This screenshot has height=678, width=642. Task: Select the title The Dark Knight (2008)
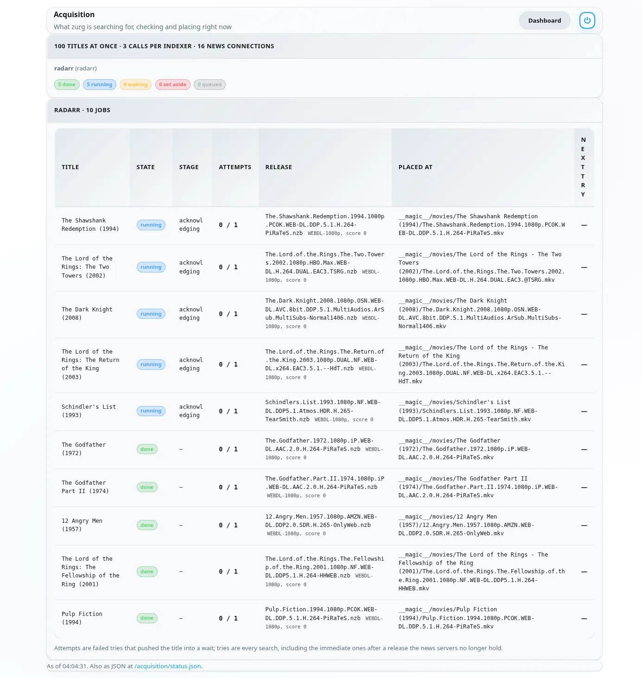point(87,314)
